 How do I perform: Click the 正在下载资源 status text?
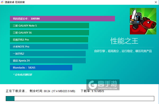pos(16,91)
